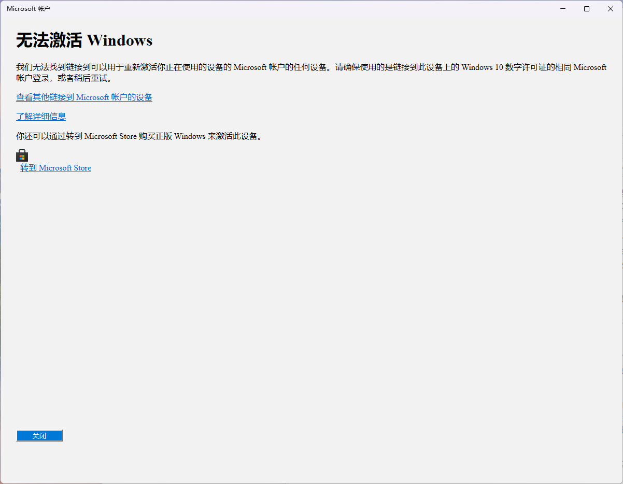Follow the 转到 Microsoft Store link
Viewport: 623px width, 484px height.
click(x=55, y=168)
